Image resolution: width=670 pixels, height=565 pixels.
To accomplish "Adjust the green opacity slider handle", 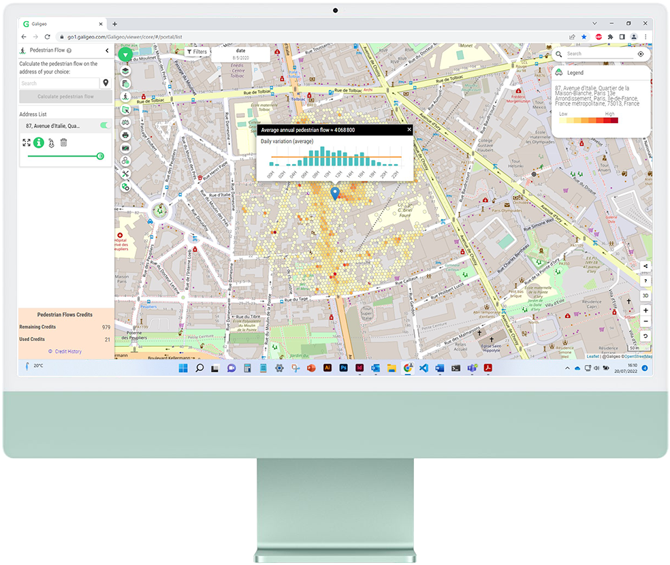I will pos(100,157).
